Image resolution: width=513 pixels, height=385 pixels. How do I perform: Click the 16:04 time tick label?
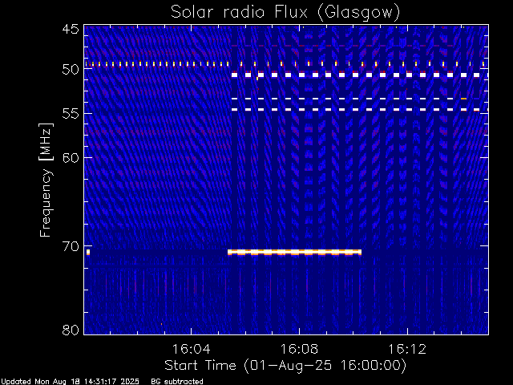(191, 349)
